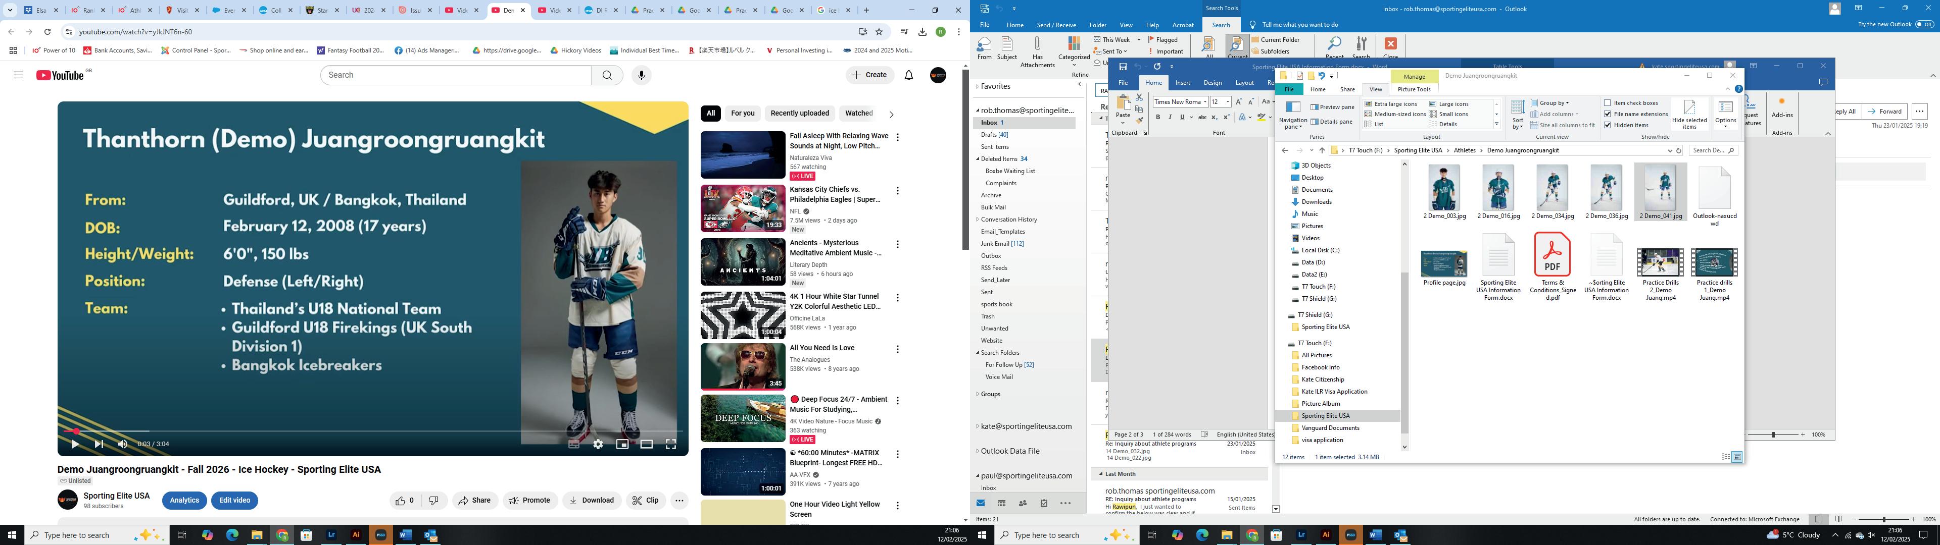Expand the Favorites section in Outlook
This screenshot has height=545, width=1940.
pos(978,87)
